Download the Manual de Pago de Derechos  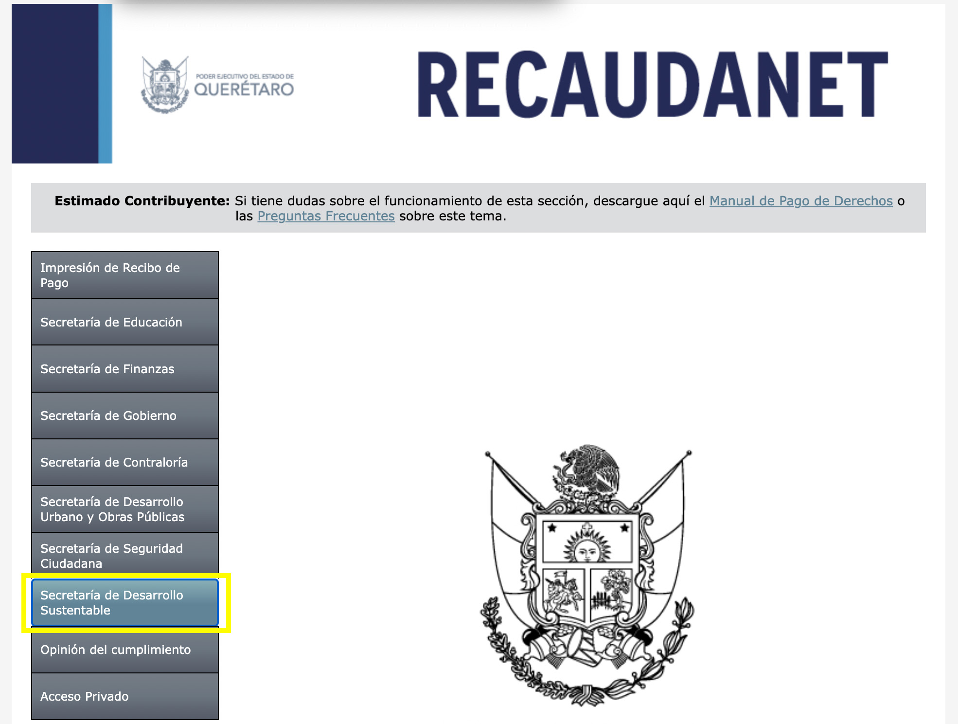[800, 200]
